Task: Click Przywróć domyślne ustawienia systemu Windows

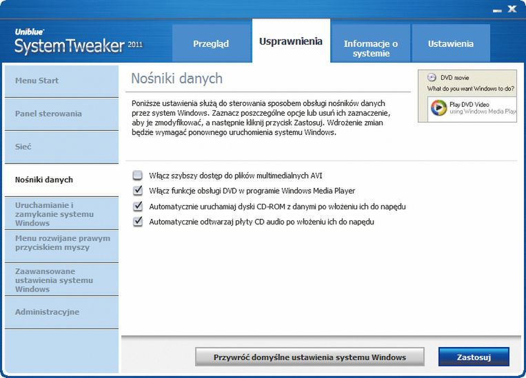Action: [310, 357]
